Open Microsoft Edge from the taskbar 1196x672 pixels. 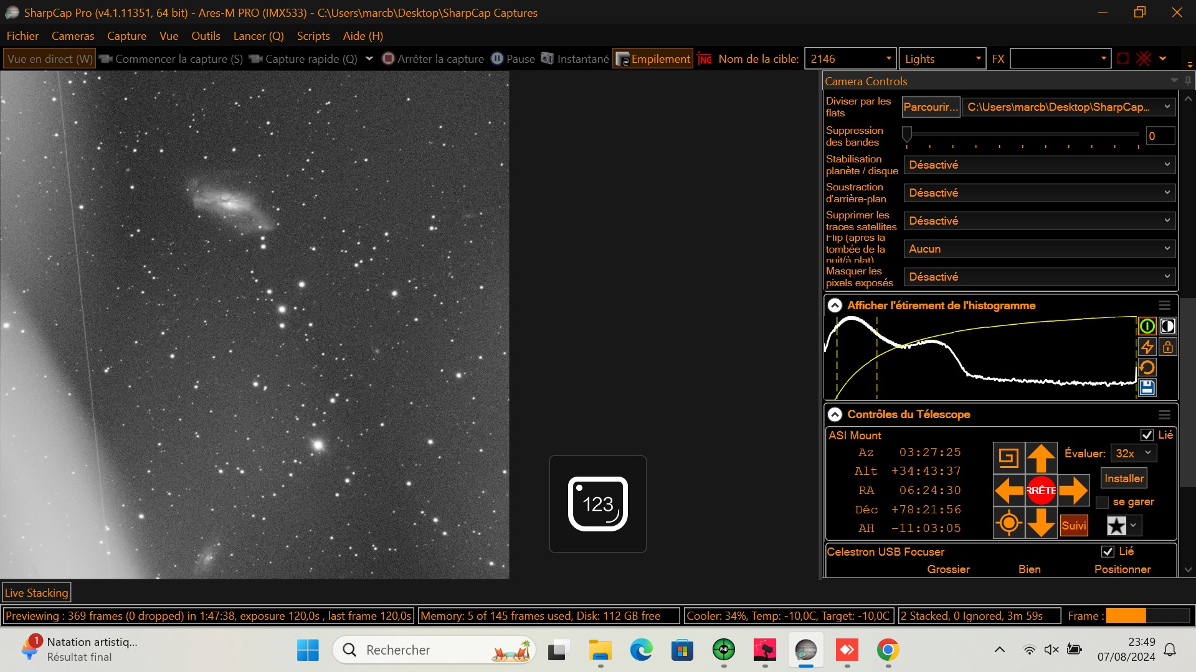(x=641, y=650)
